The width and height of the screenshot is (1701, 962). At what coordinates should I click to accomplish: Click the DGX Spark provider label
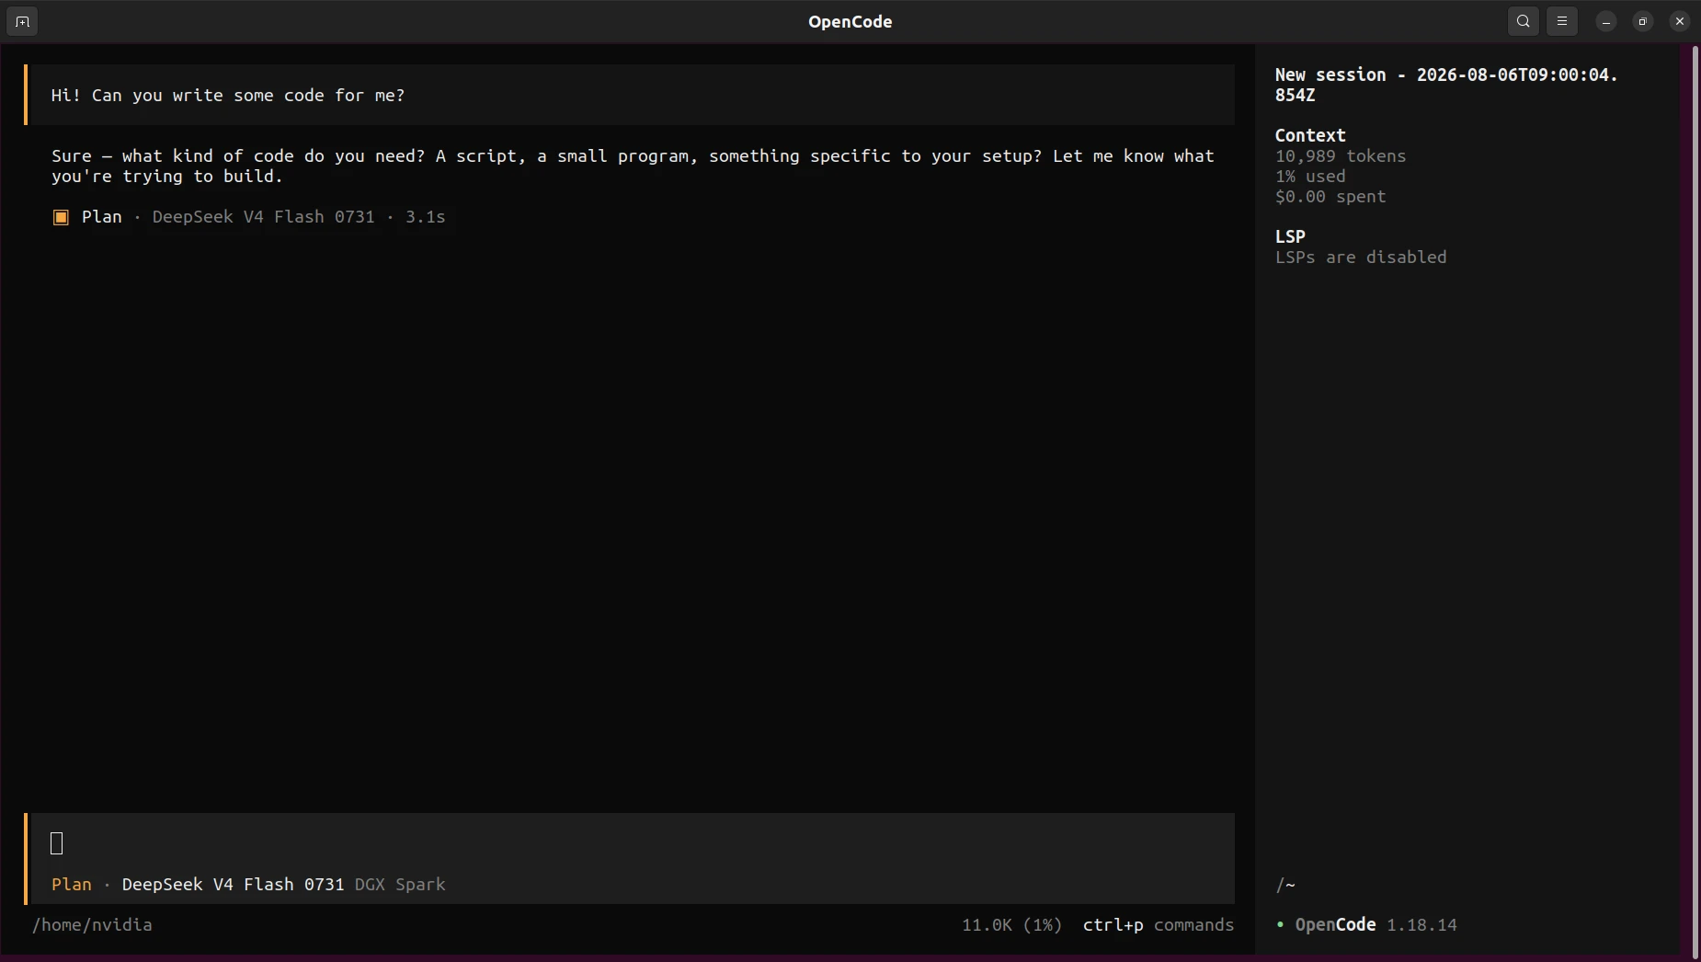tap(400, 884)
